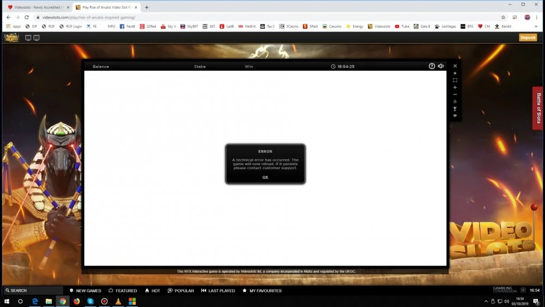Open the Tube YouTube bookmark

click(402, 26)
